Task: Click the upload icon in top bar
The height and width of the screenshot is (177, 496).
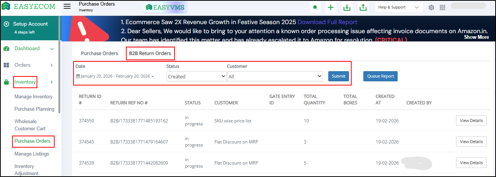Action: [x=363, y=8]
